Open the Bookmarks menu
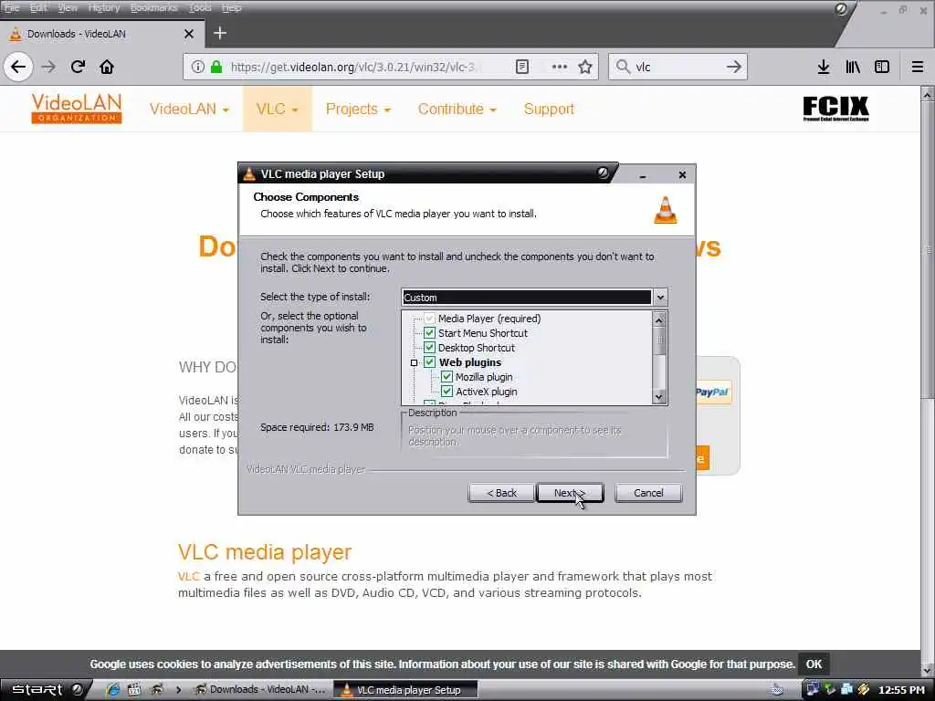The height and width of the screenshot is (701, 935). click(x=153, y=7)
